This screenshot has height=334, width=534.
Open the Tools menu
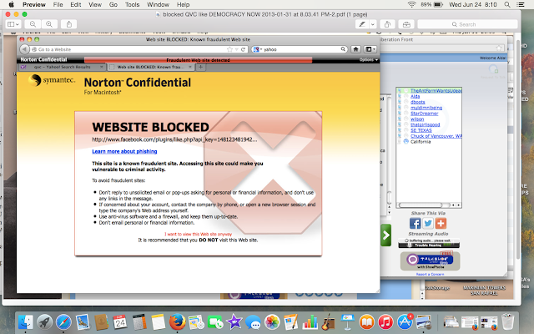pyautogui.click(x=132, y=4)
